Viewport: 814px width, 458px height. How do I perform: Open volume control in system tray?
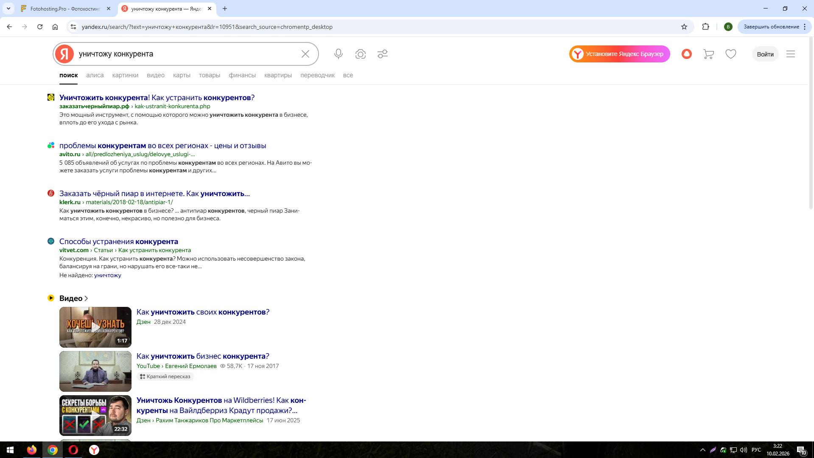coord(744,450)
